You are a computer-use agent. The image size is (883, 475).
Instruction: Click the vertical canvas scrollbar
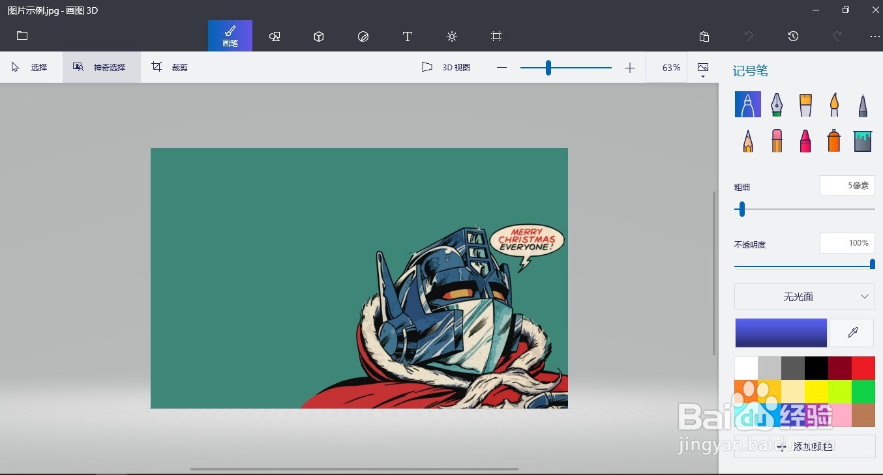pos(715,274)
